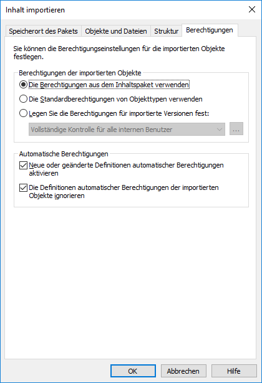Open help via the Hilfe button
The height and width of the screenshot is (383, 262).
[x=234, y=371]
